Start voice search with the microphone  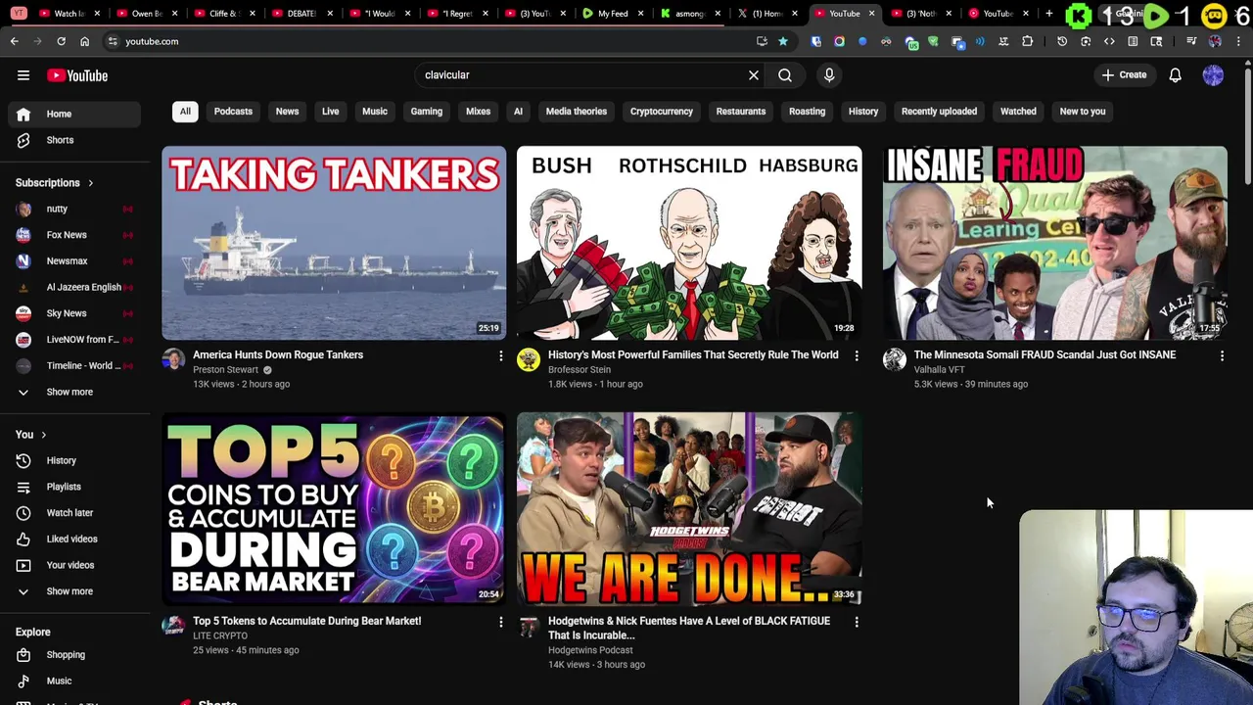coord(829,75)
